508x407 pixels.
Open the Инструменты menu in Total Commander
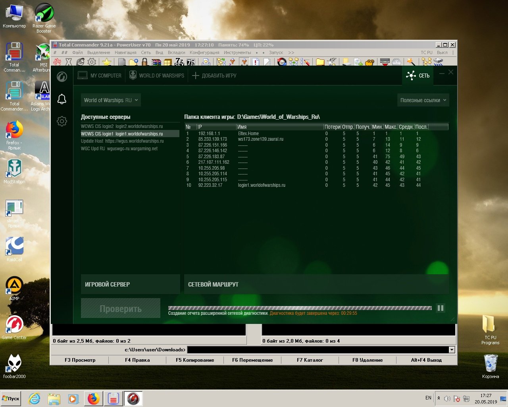tap(237, 52)
